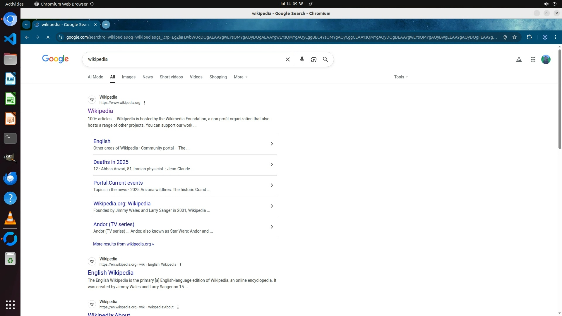This screenshot has height=316, width=562.
Task: Open tab search dropdown arrow
Action: (x=26, y=25)
